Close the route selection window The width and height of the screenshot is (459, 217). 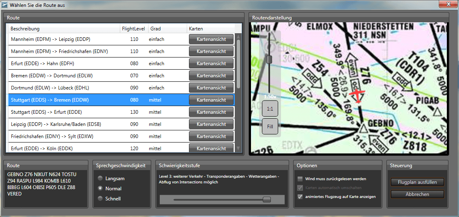tap(447, 4)
